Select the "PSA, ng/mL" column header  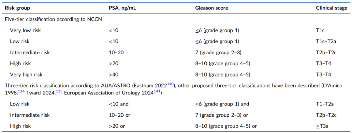122,8
